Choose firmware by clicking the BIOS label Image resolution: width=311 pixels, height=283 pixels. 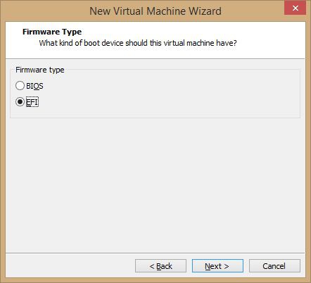pyautogui.click(x=34, y=86)
